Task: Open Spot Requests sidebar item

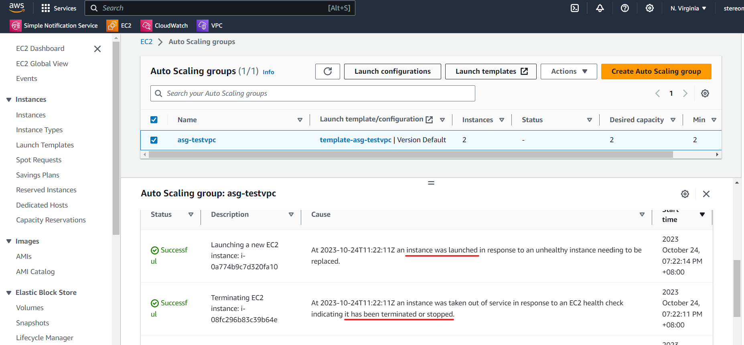Action: [39, 160]
